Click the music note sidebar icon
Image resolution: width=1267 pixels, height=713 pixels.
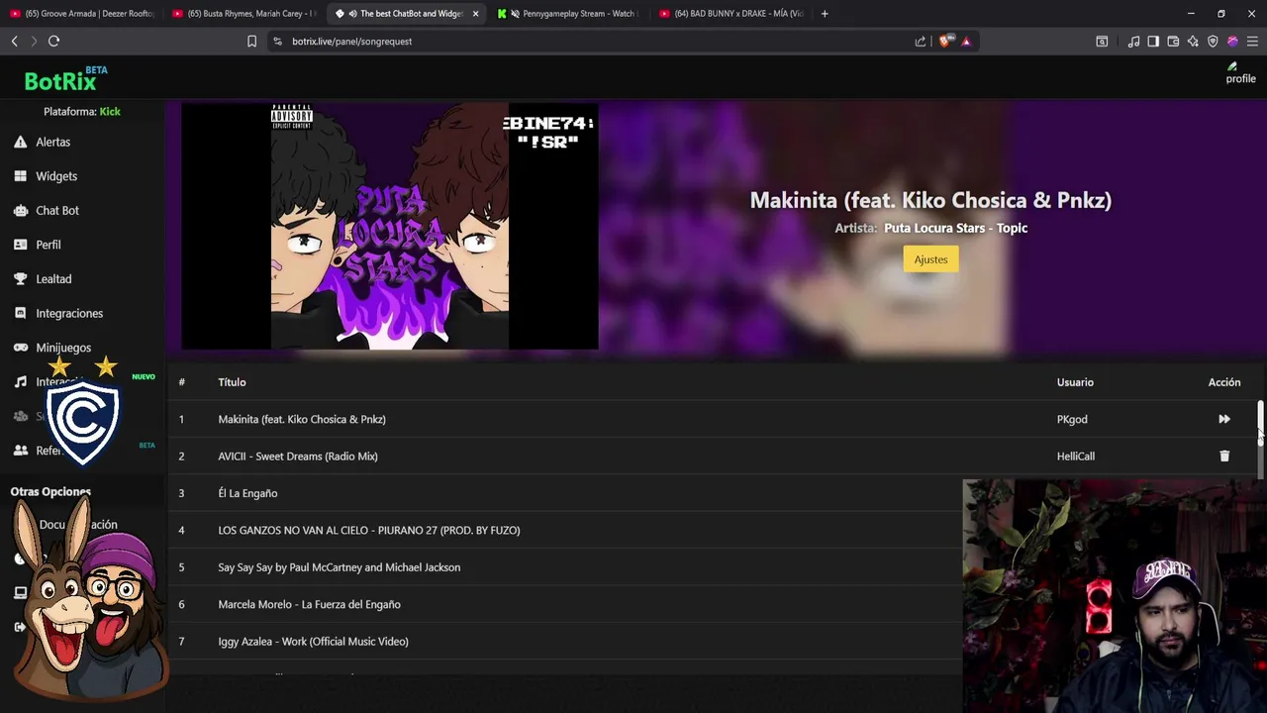(x=20, y=382)
